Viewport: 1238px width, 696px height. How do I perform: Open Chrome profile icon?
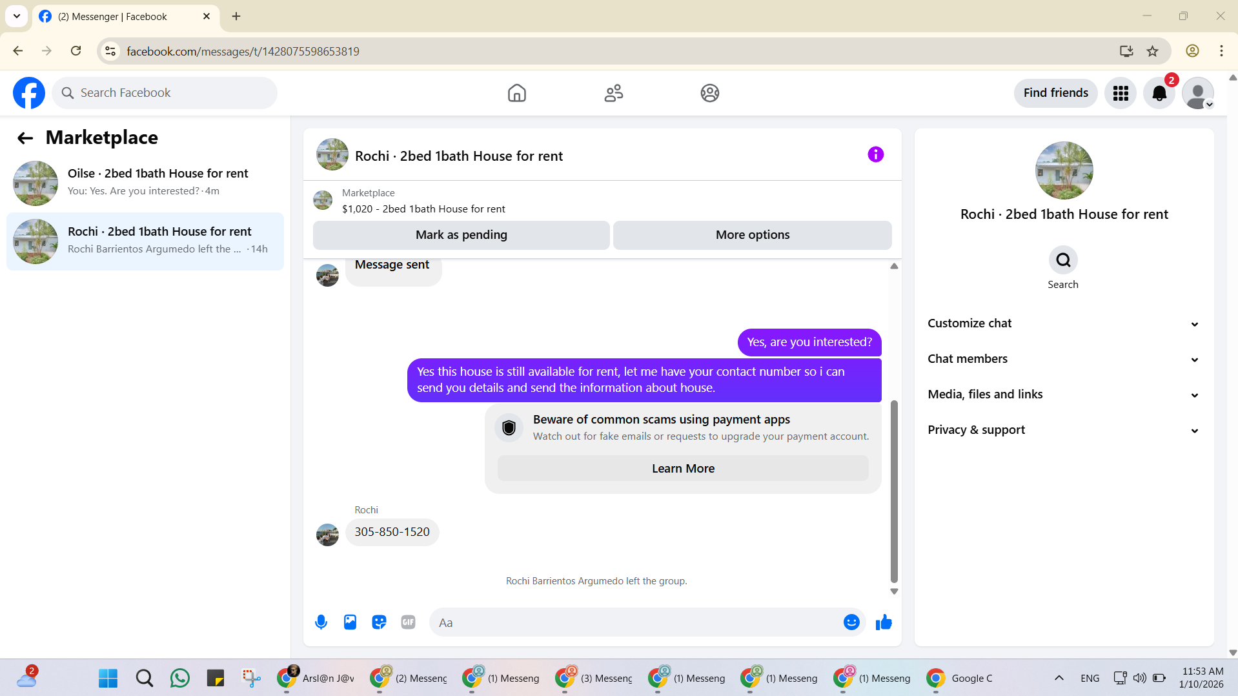tap(1193, 51)
